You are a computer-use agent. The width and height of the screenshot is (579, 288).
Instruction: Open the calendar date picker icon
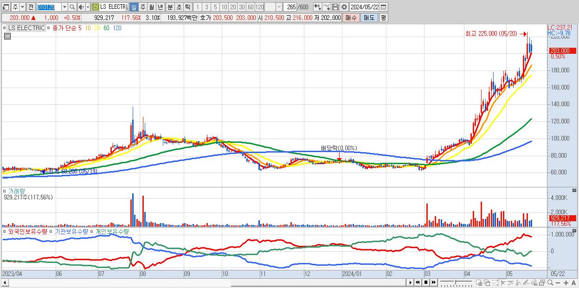click(384, 7)
